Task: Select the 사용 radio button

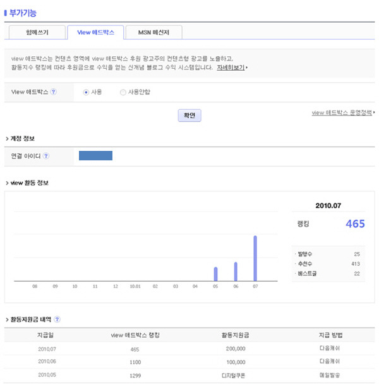Action: [86, 92]
